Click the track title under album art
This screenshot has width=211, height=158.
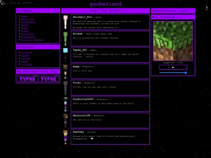pyautogui.click(x=173, y=62)
